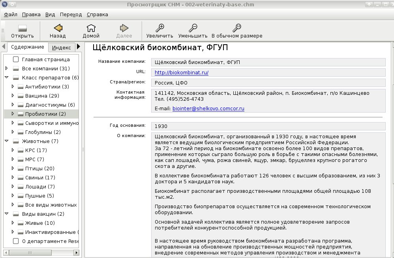Viewport: 394px width, 258px height.
Task: Expand the Все компании (31) node
Action: tap(7, 68)
